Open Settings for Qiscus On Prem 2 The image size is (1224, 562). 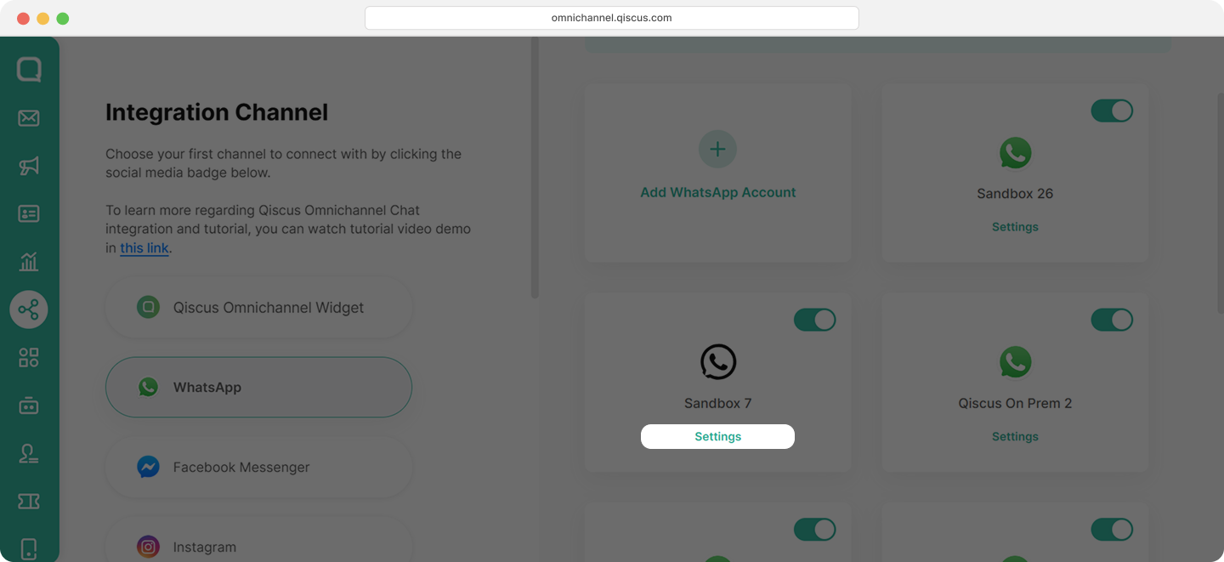(x=1015, y=436)
